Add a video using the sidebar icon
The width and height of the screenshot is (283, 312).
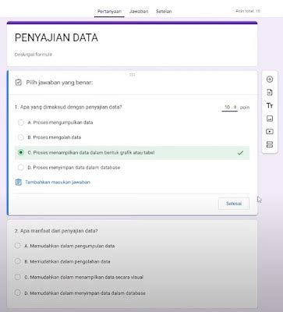point(270,132)
